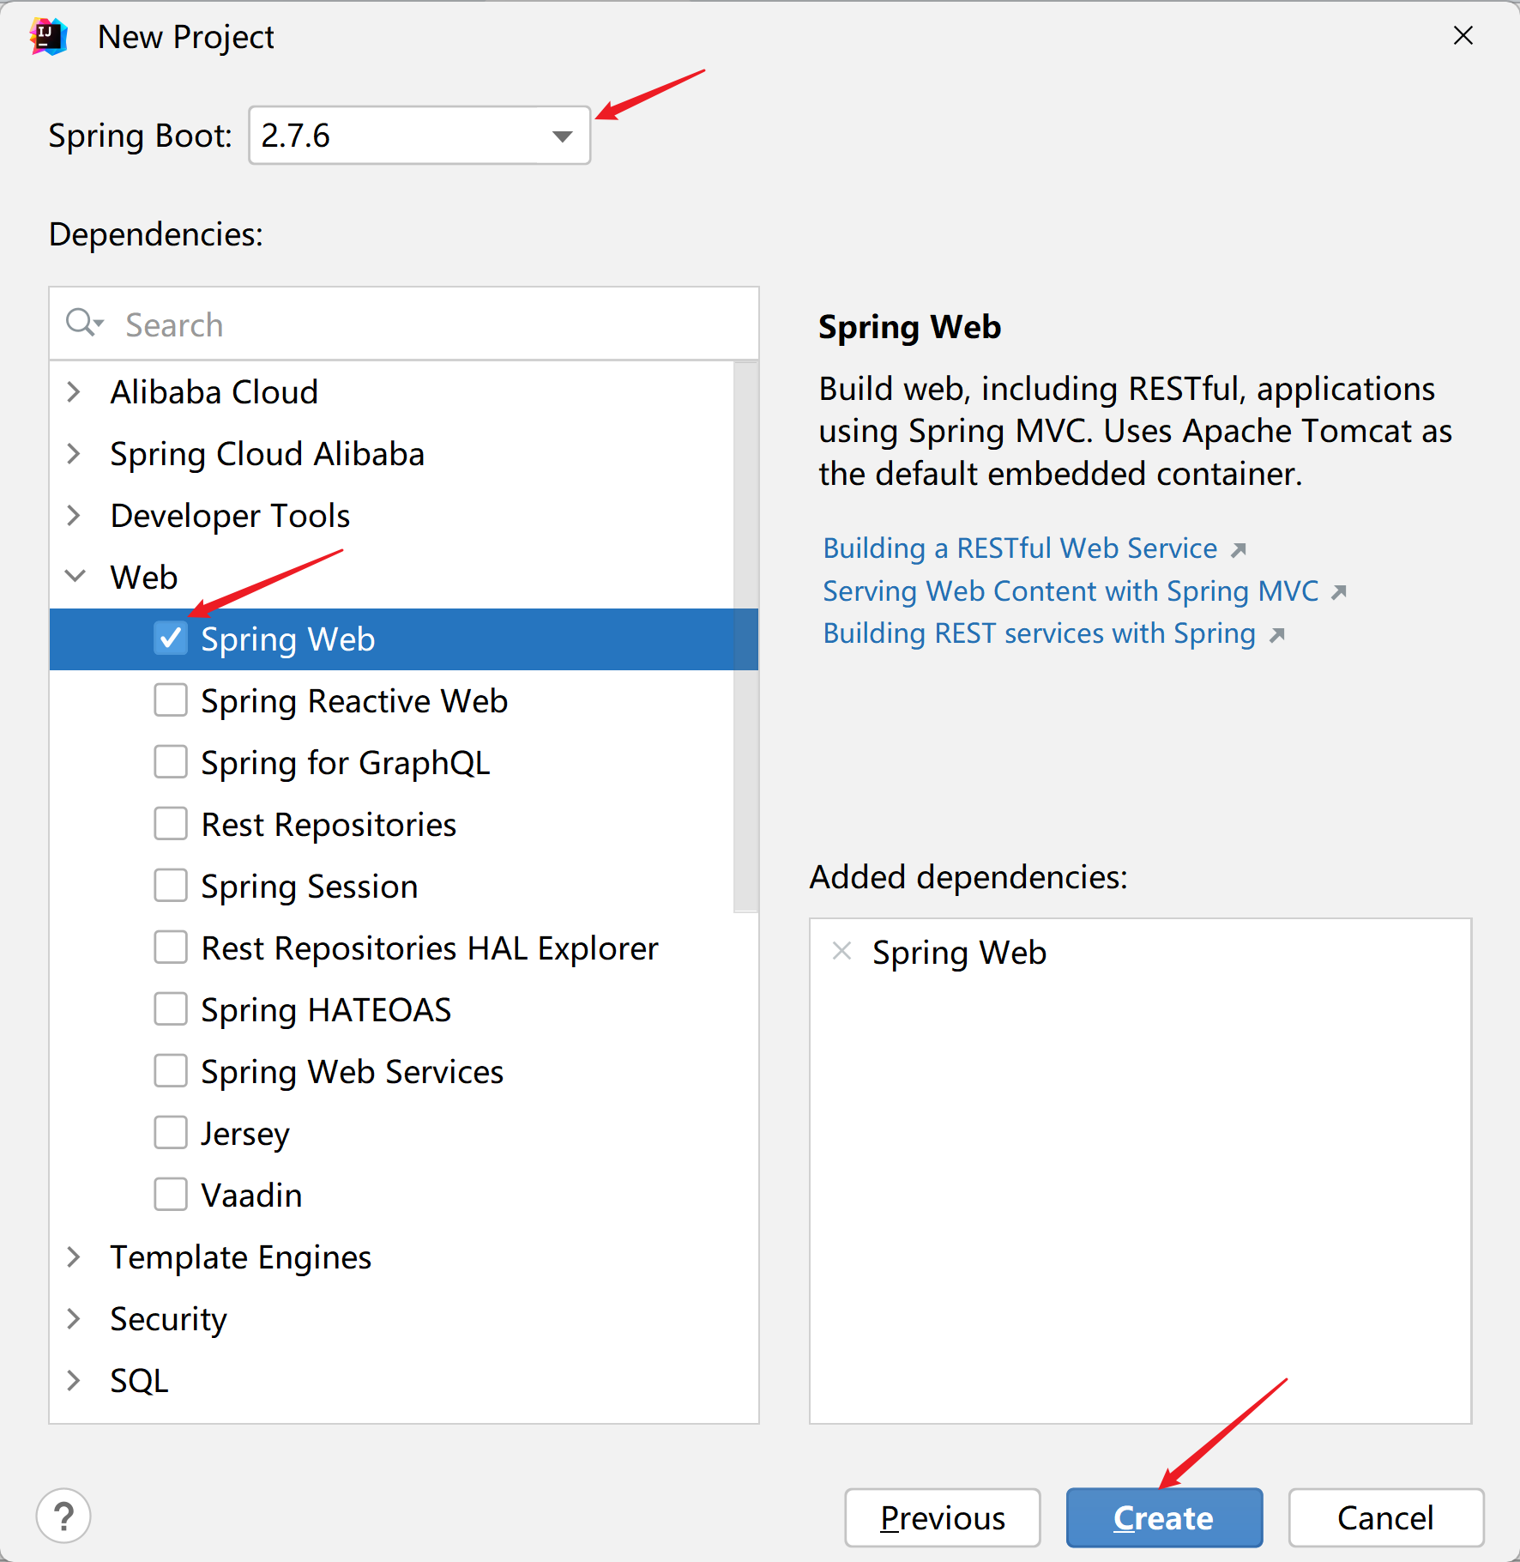This screenshot has width=1520, height=1562.
Task: Tick the Vaadin checkbox
Action: point(171,1194)
